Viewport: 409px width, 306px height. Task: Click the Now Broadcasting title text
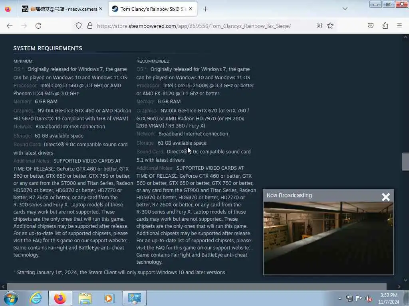[289, 195]
